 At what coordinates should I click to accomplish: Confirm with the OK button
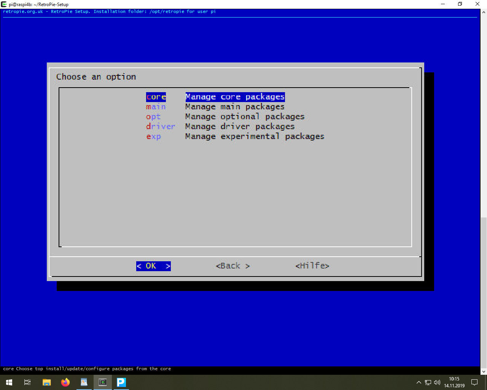tap(153, 266)
